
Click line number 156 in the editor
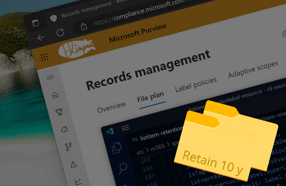(x=147, y=168)
